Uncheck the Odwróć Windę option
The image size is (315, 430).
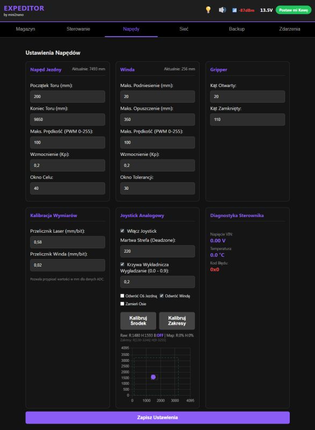tap(162, 295)
